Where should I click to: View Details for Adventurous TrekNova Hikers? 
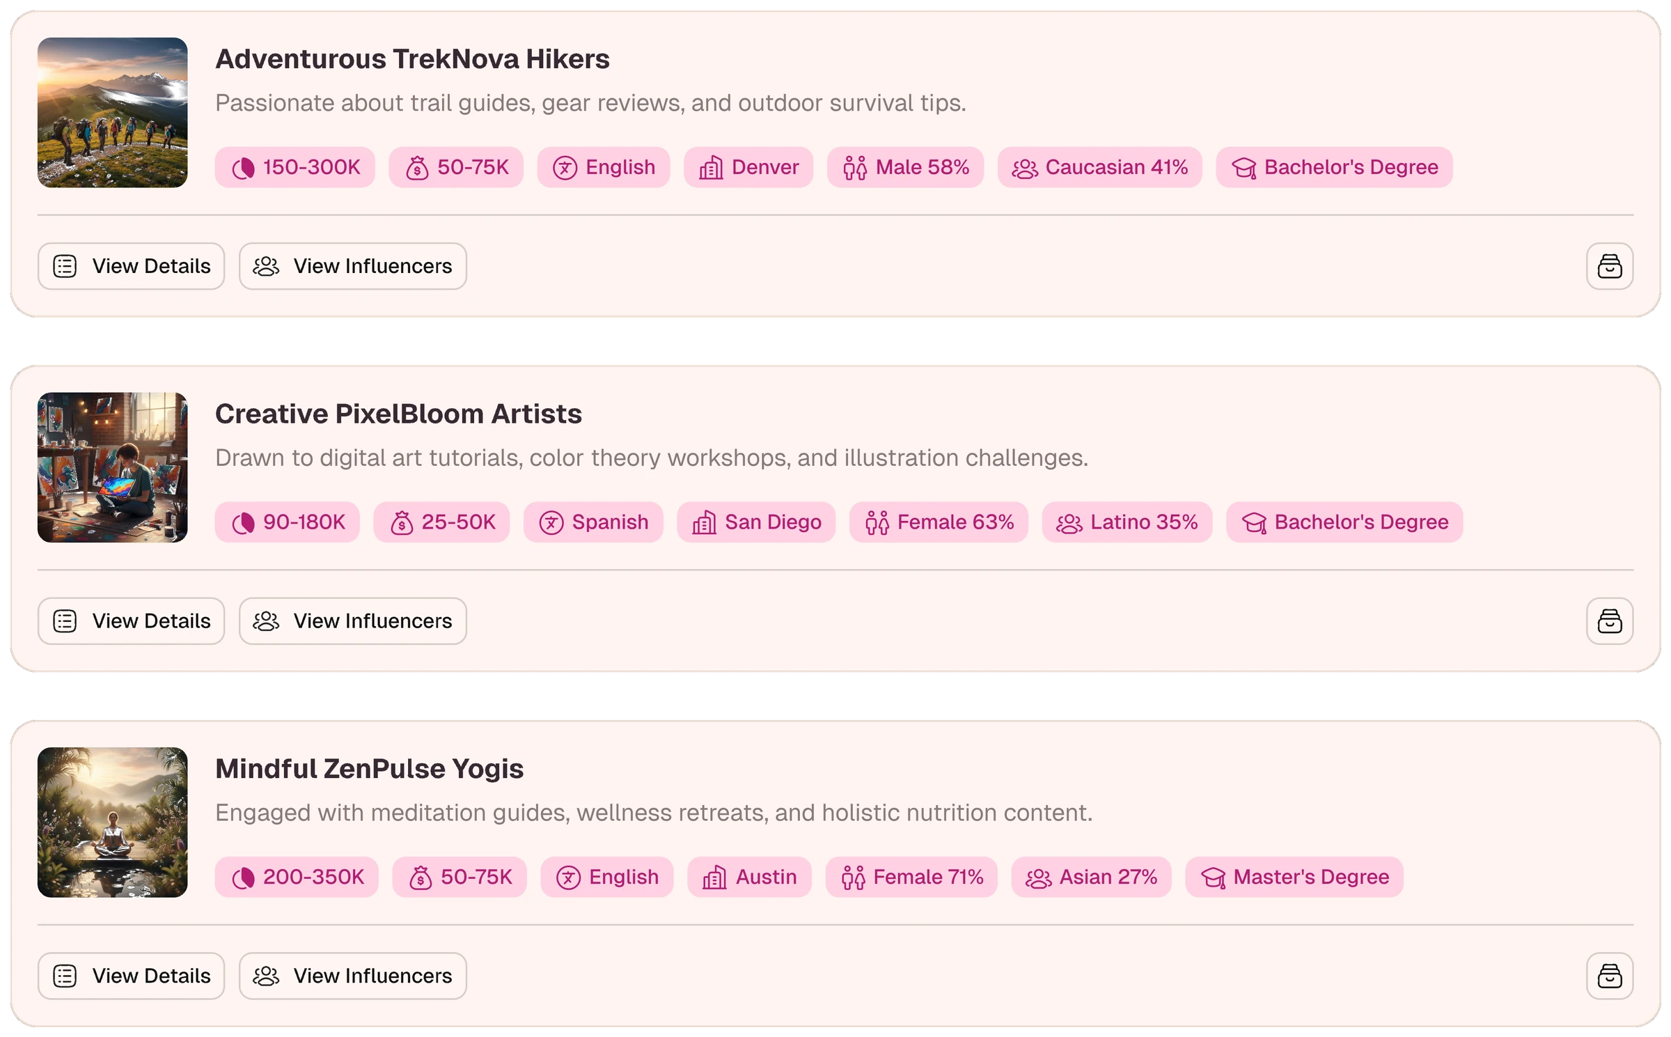point(131,266)
